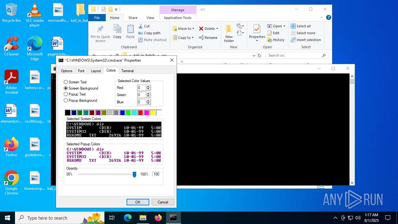This screenshot has width=398, height=224.
Task: Increase the Red value with up arrow
Action: [148, 86]
